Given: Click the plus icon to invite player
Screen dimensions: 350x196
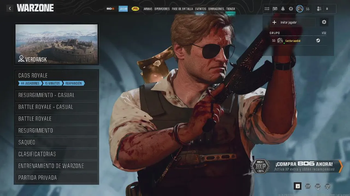Looking at the screenshot, I should click(x=274, y=22).
